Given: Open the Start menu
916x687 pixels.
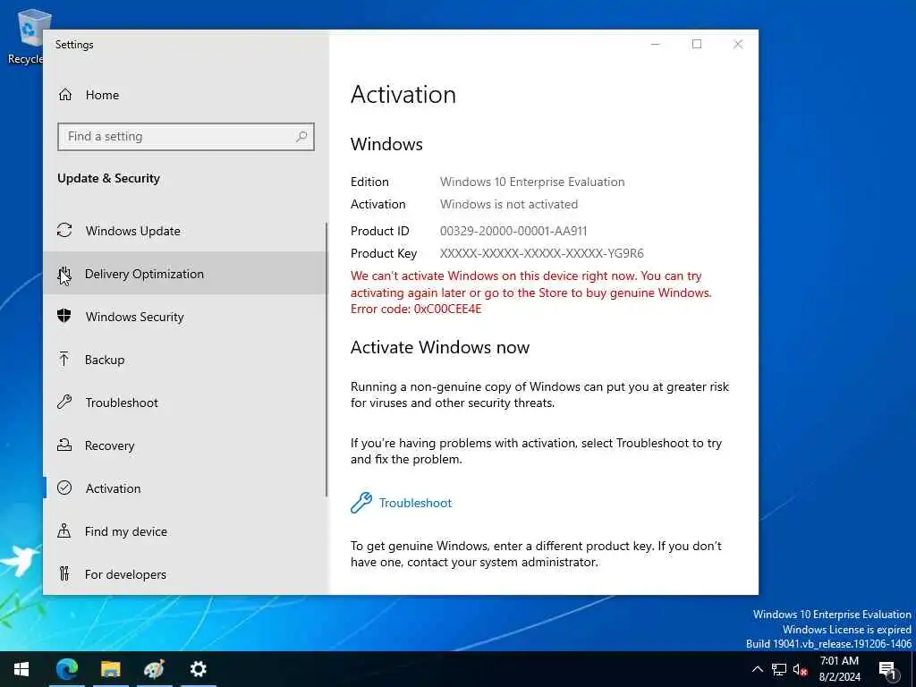Looking at the screenshot, I should 21,669.
